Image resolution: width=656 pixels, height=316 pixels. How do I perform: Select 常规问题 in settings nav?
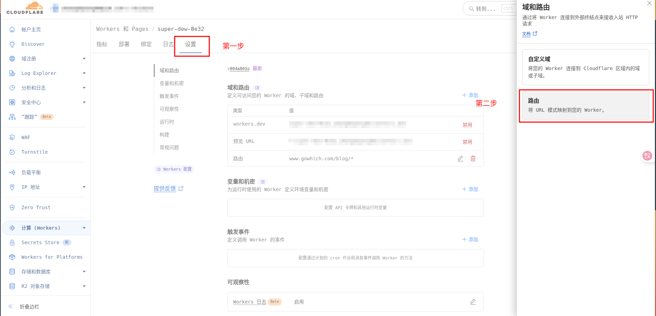click(x=169, y=147)
